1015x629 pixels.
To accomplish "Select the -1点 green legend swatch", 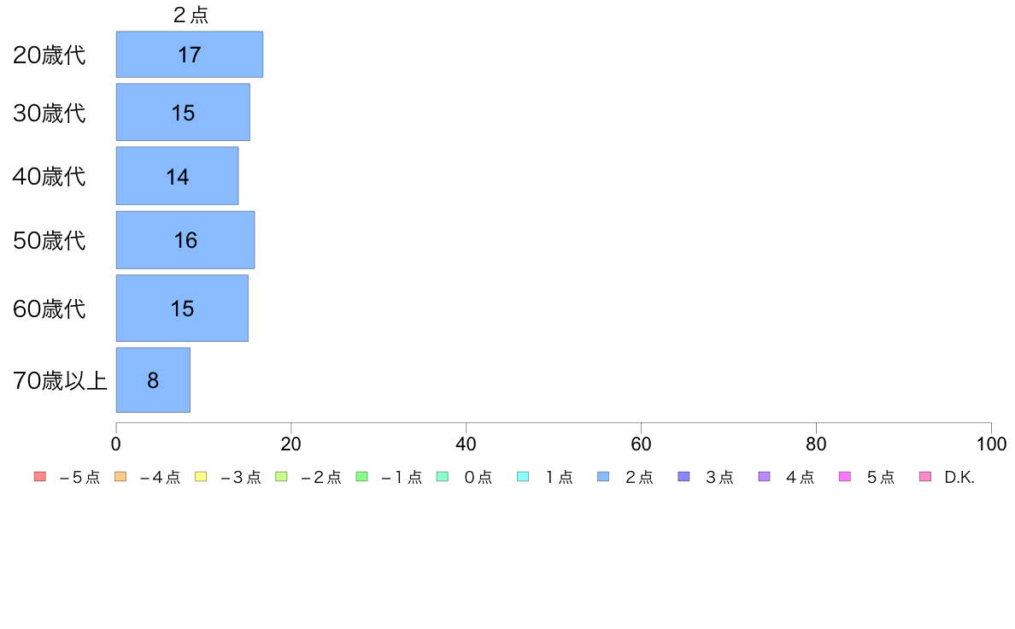I will click(x=362, y=477).
